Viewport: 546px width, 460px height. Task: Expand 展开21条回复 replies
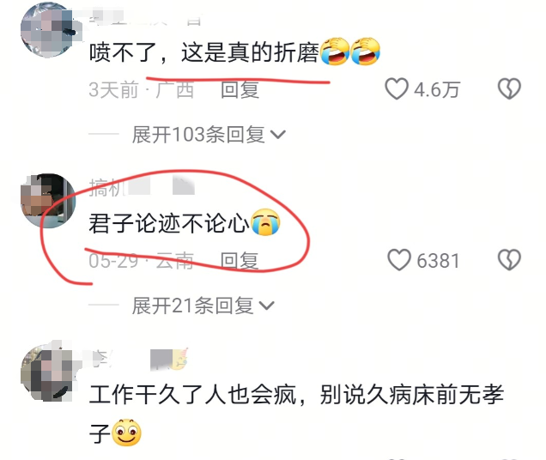point(203,306)
